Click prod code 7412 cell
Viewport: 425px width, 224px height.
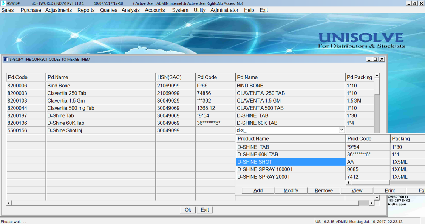coord(368,176)
